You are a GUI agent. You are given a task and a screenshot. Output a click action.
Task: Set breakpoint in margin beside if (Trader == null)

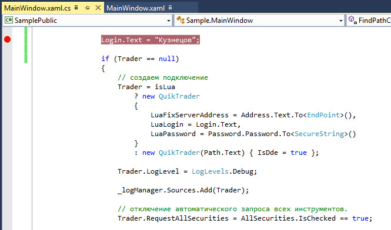pyautogui.click(x=7, y=59)
